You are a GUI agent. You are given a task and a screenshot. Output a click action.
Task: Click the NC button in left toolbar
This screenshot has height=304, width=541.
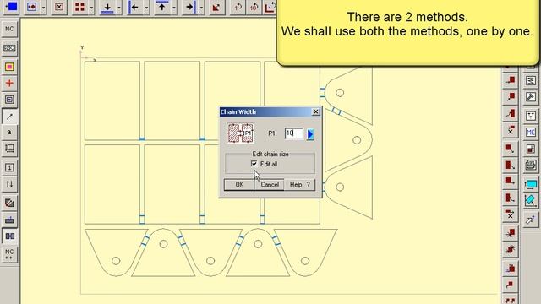click(x=9, y=29)
